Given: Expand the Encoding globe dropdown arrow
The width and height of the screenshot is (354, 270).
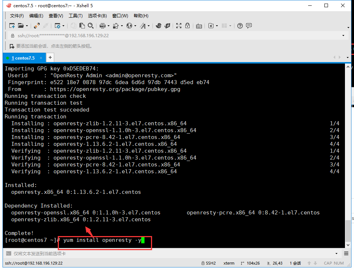Looking at the screenshot, I should click(x=135, y=26).
